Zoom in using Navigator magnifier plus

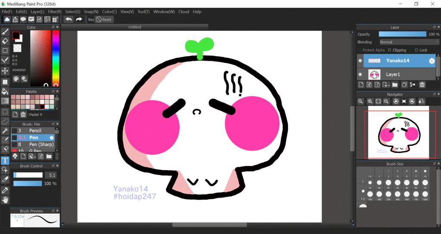click(x=370, y=101)
